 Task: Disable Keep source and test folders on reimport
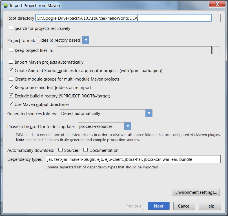(x=11, y=87)
